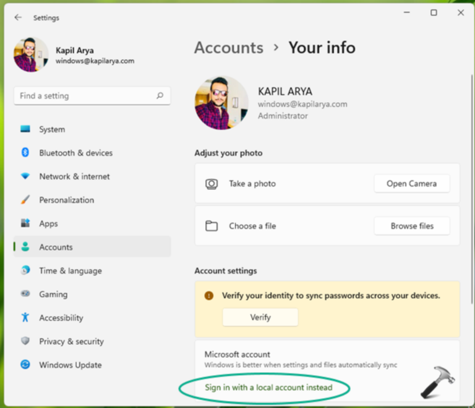Screen dimensions: 475x408
Task: Open Gaming settings
Action: click(92, 294)
